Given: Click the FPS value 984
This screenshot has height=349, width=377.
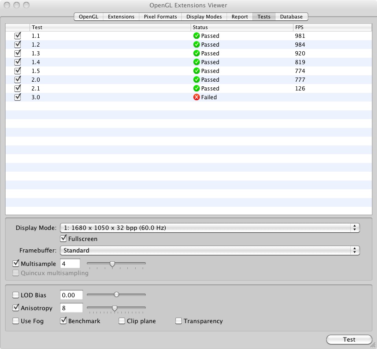Looking at the screenshot, I should tap(300, 44).
